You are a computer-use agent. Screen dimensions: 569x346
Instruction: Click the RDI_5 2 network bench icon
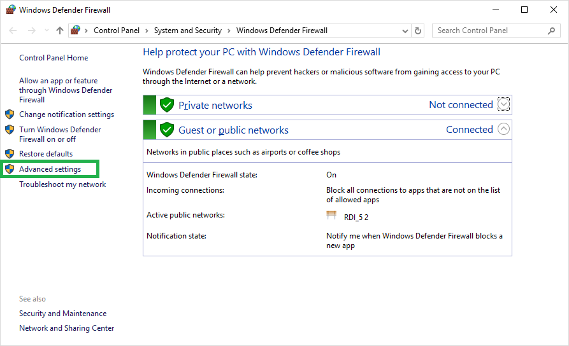click(331, 215)
